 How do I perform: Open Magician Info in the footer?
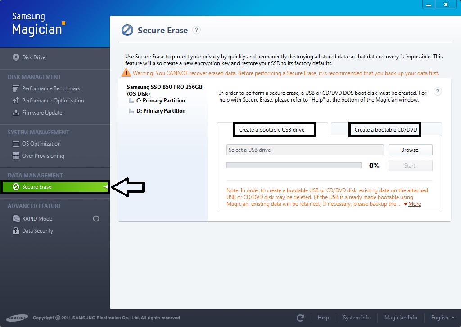click(x=401, y=318)
